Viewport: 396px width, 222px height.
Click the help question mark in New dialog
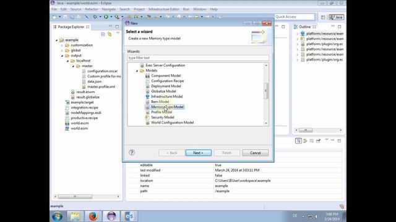[x=132, y=152]
